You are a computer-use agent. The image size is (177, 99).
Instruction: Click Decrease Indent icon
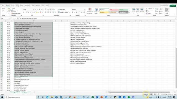(53, 12)
